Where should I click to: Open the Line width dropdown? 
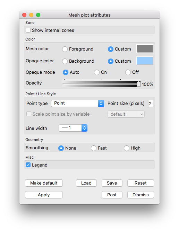pyautogui.click(x=73, y=128)
